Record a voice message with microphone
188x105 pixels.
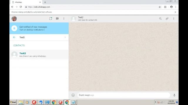click(174, 95)
